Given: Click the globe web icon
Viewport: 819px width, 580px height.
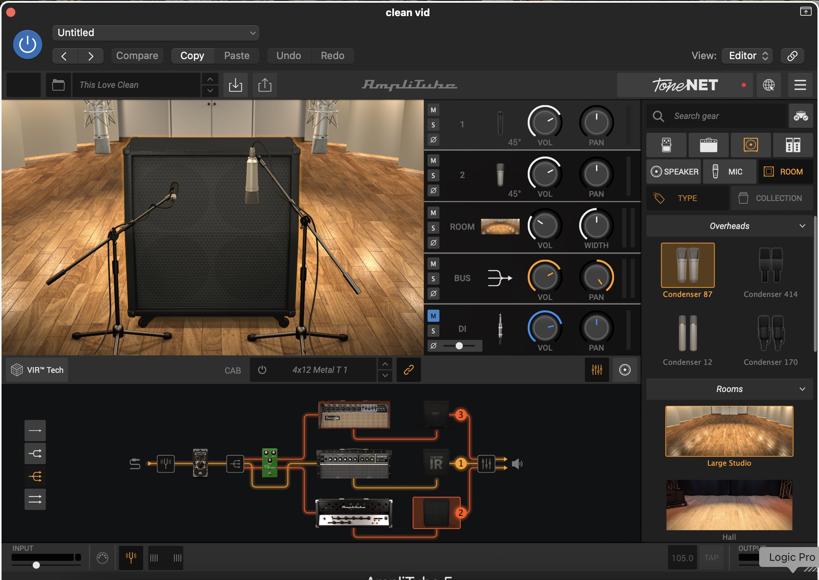Looking at the screenshot, I should pyautogui.click(x=768, y=85).
